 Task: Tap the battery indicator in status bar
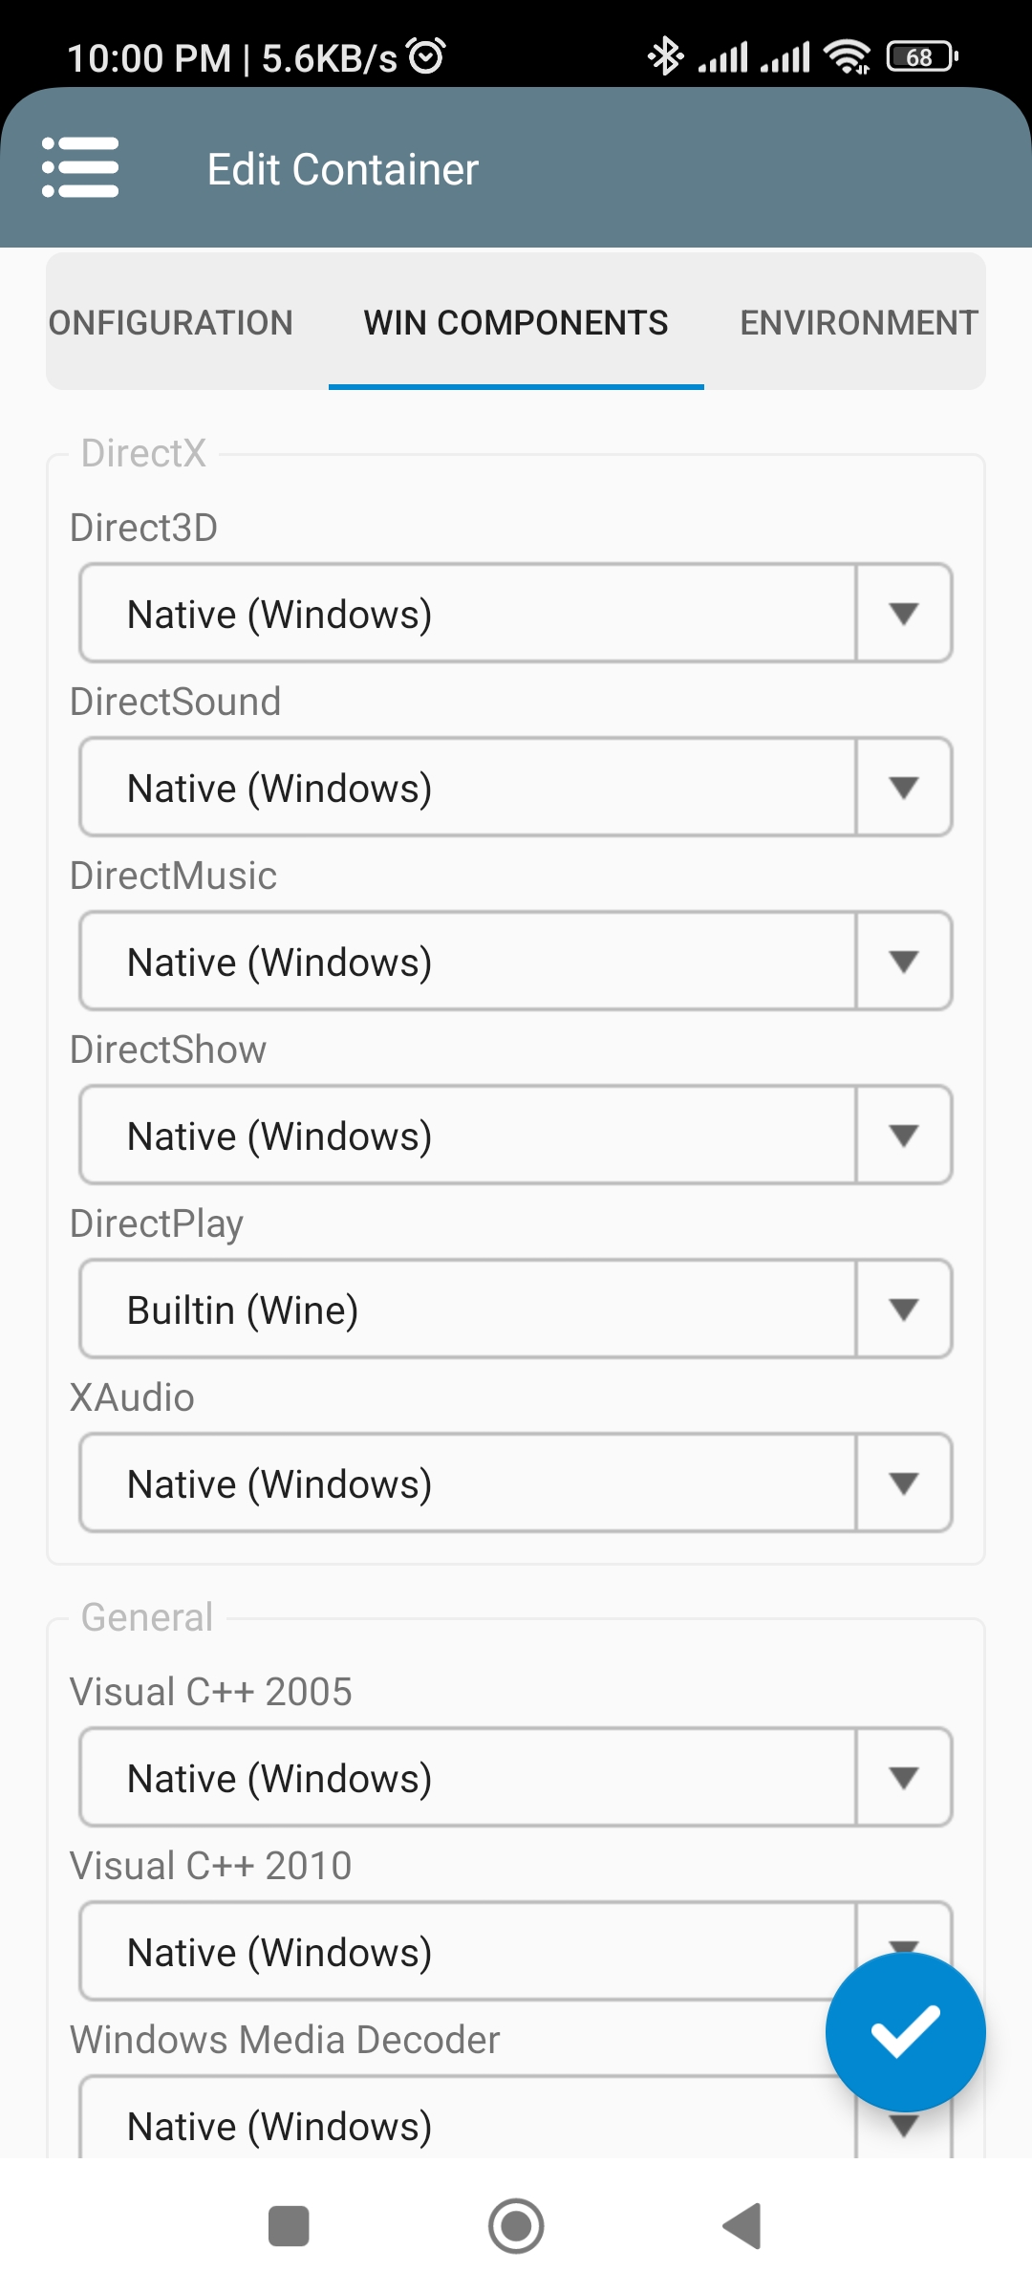pyautogui.click(x=921, y=57)
